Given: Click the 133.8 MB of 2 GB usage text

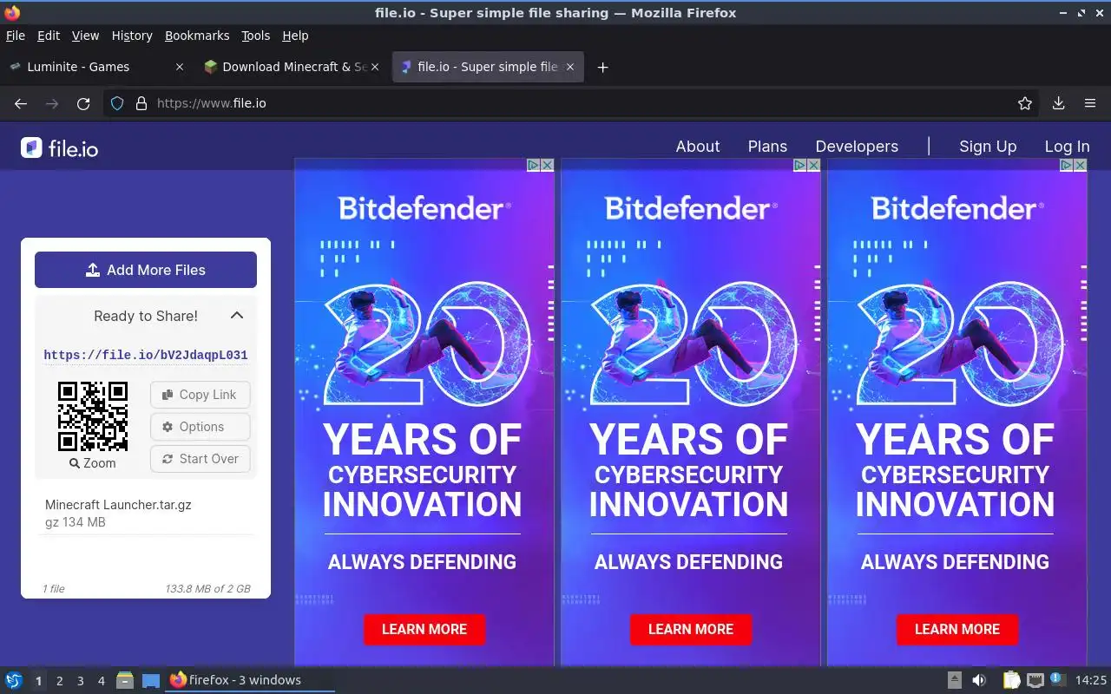Looking at the screenshot, I should coord(207,589).
